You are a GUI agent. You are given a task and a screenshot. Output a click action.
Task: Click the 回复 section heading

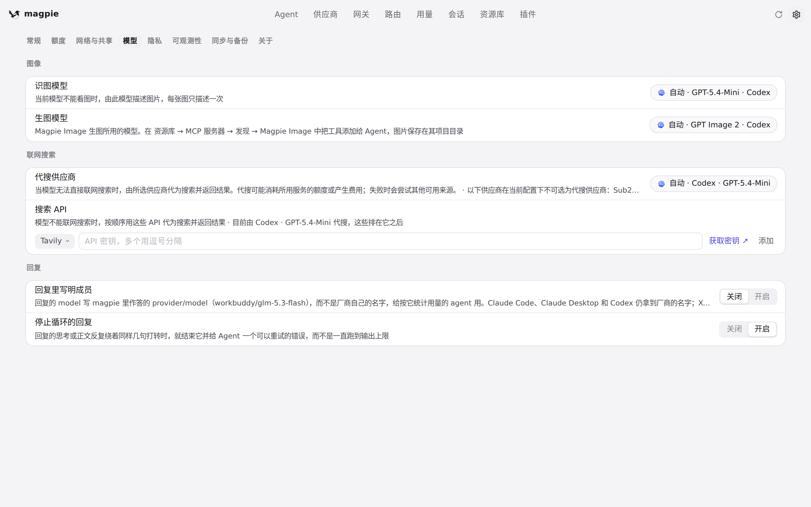(34, 267)
